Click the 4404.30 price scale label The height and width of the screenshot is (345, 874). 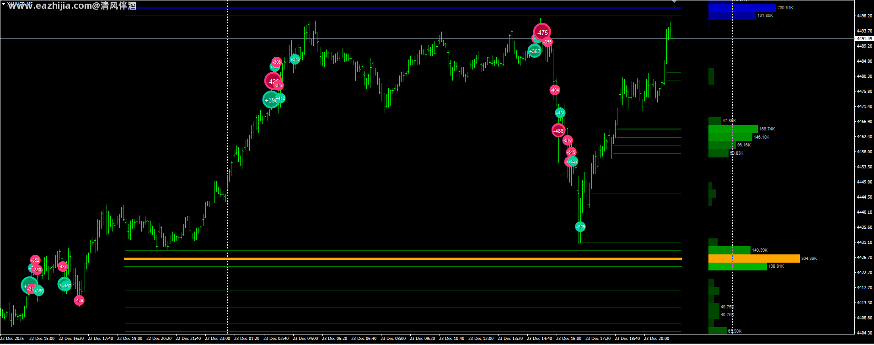(x=864, y=333)
